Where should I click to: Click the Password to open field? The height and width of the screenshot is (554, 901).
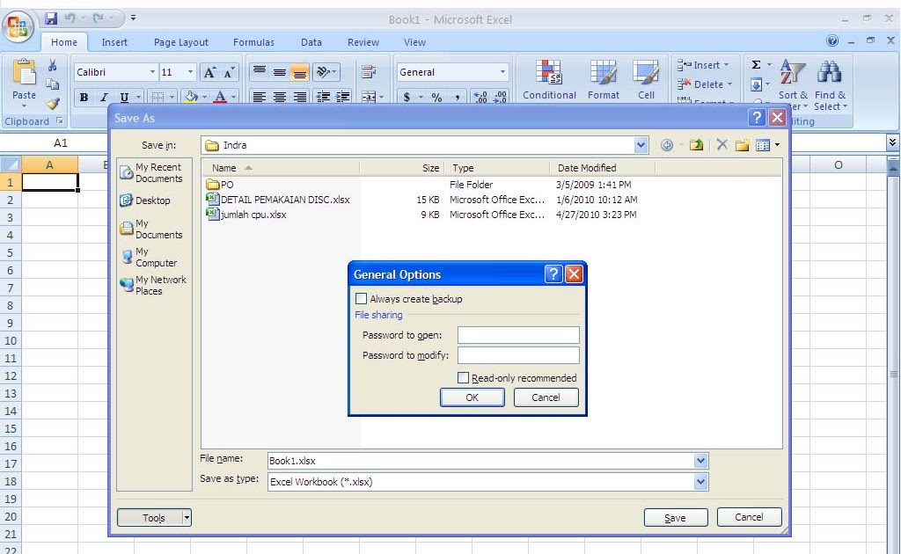coord(518,335)
